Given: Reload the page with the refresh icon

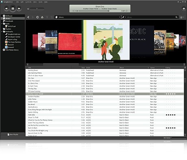Looking at the screenshot, I should (x=37, y=17).
